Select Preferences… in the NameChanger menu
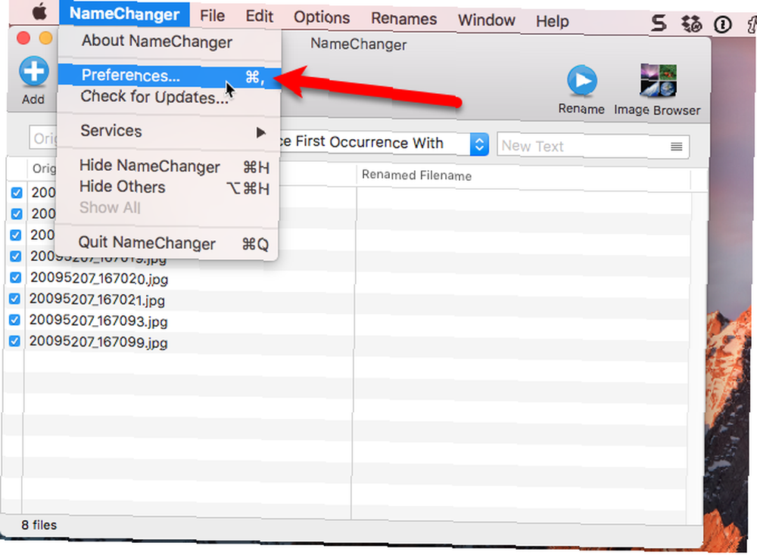The image size is (757, 555). [169, 76]
